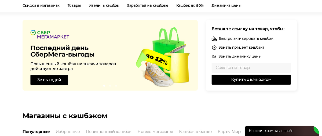Image resolution: width=322 pixels, height=136 pixels.
Task: Select the third banner carousel dot
Action: [116, 85]
